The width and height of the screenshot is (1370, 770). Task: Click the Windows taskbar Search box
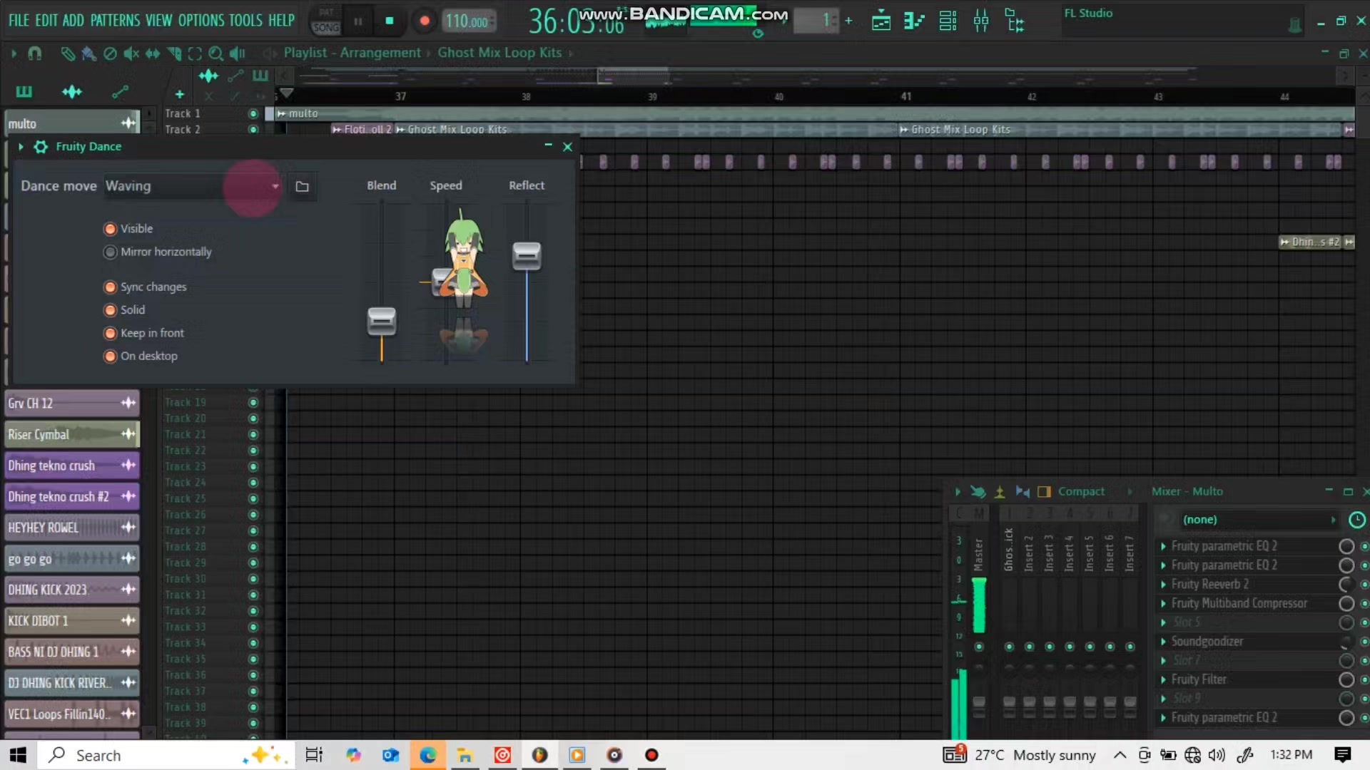[166, 755]
